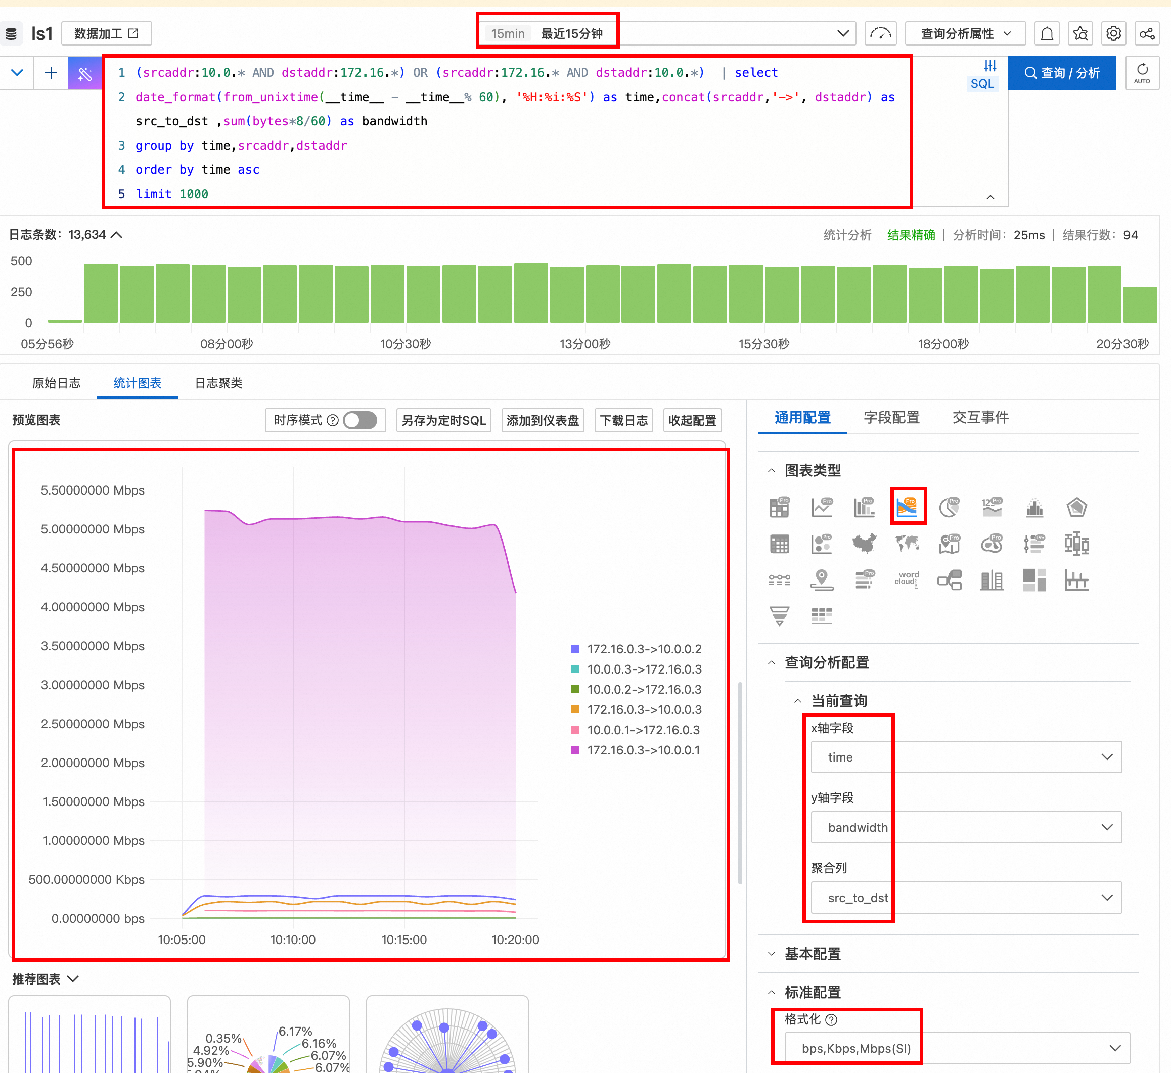Select the bar chart type icon
Viewport: 1171px width, 1073px height.
(864, 507)
